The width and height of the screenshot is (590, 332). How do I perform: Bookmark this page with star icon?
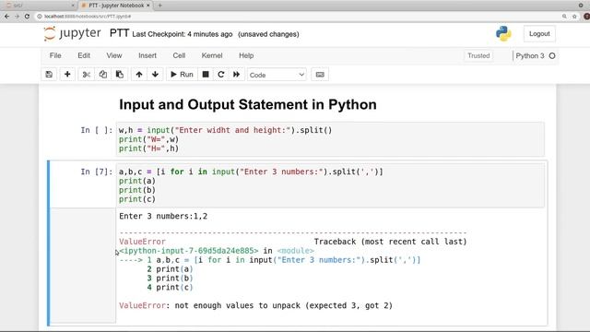(574, 17)
